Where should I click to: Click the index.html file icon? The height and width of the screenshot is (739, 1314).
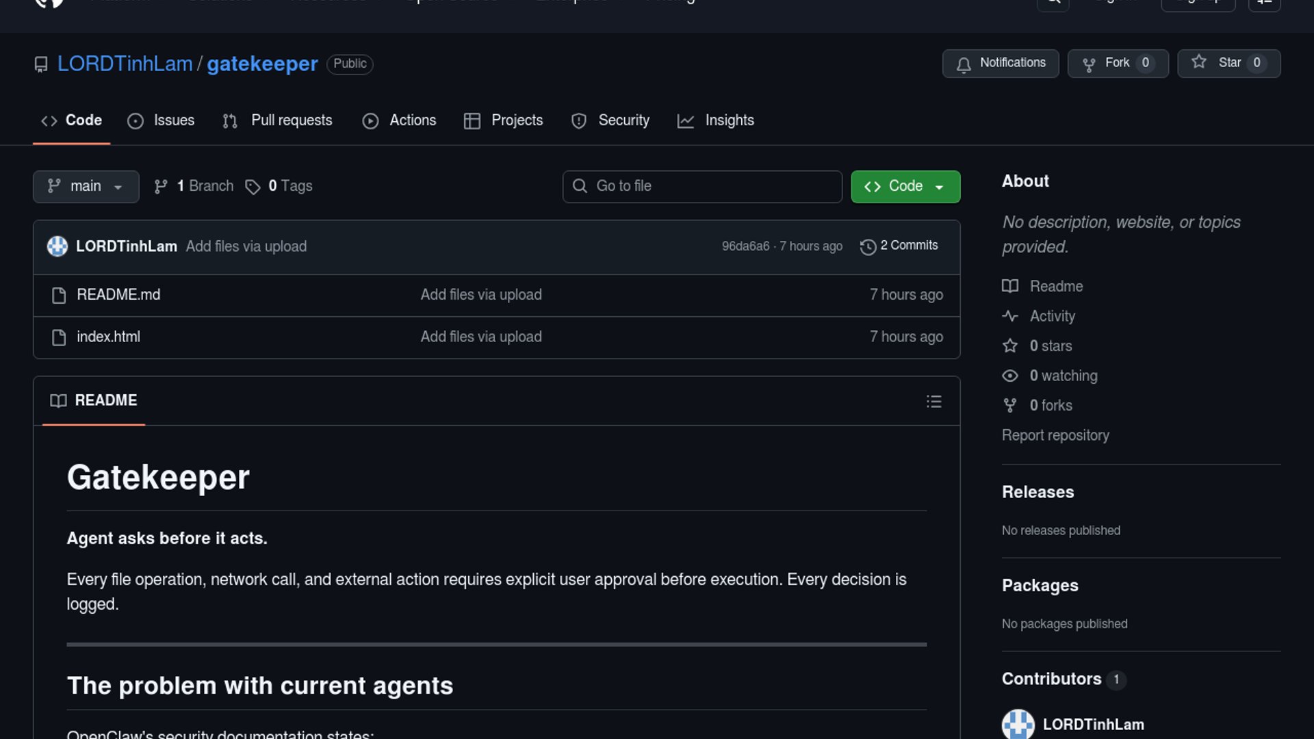(x=59, y=337)
